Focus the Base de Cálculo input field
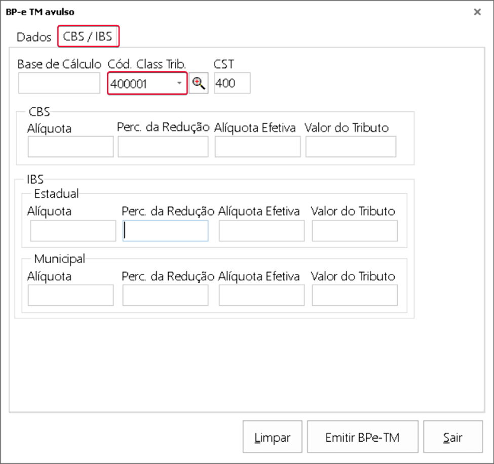Viewport: 494px width, 464px height. coord(59,83)
